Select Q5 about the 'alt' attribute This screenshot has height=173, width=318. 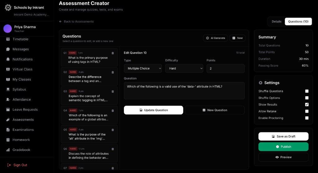89,134
